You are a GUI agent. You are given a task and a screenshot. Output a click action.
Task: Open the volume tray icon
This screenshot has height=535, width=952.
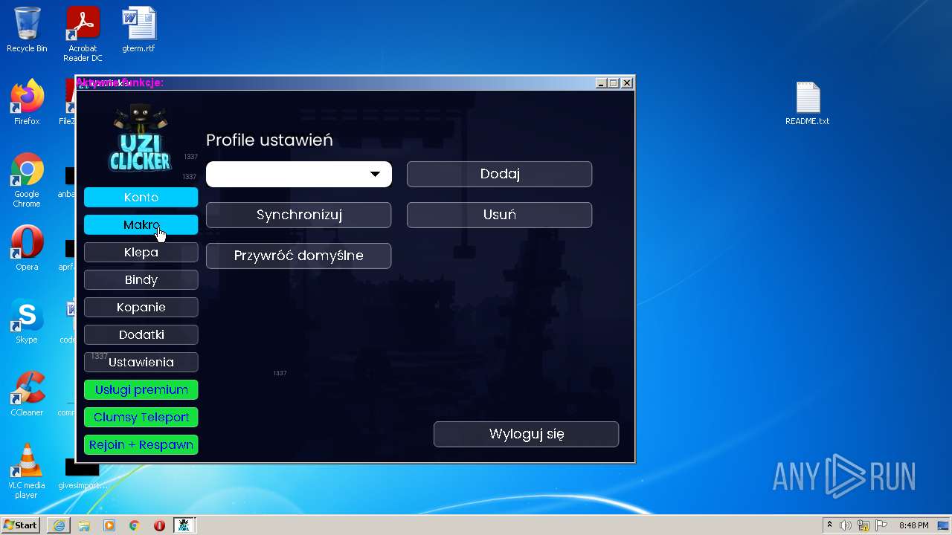[846, 525]
